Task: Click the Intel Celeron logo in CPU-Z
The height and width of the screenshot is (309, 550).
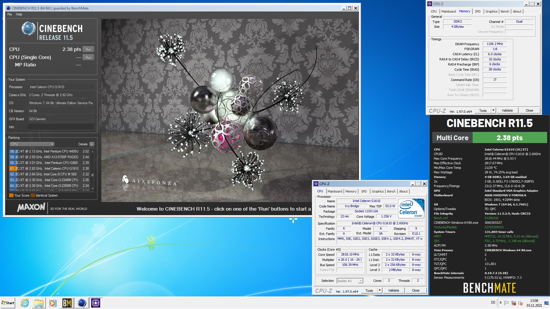Action: point(411,208)
